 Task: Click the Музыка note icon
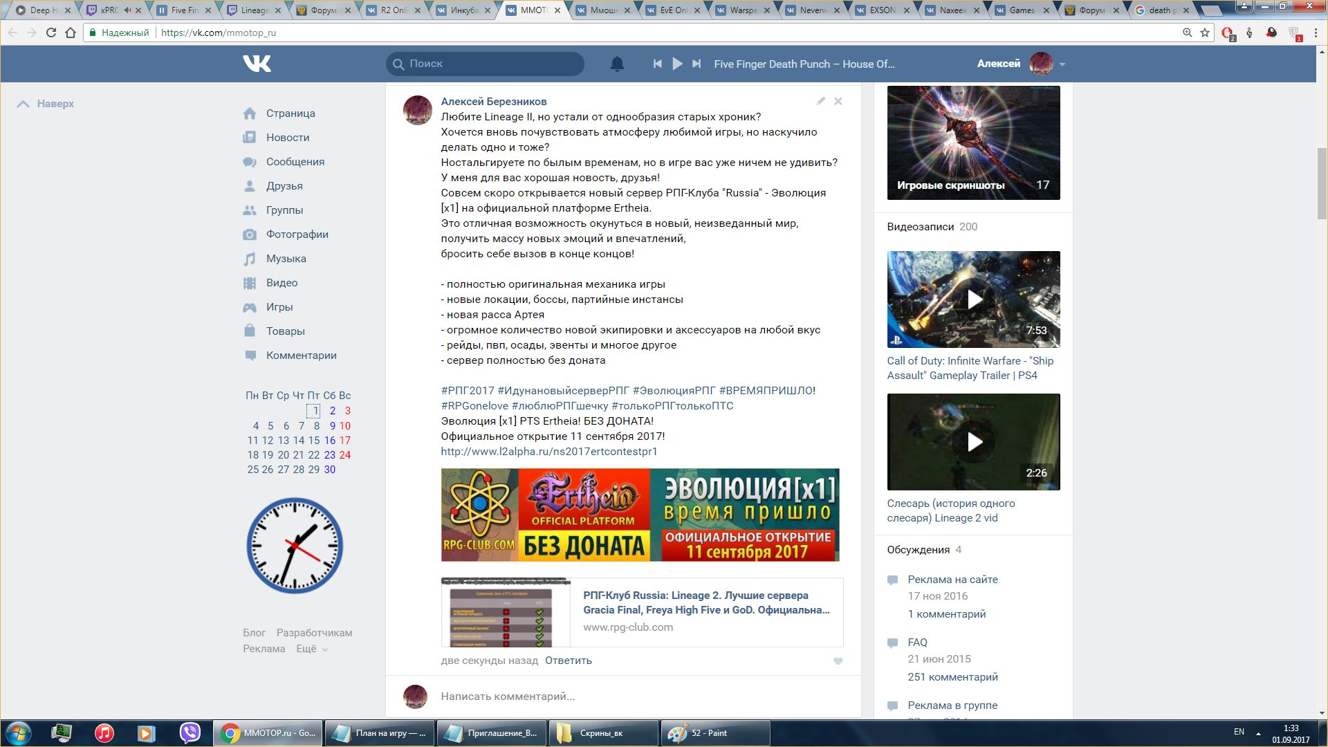(250, 259)
